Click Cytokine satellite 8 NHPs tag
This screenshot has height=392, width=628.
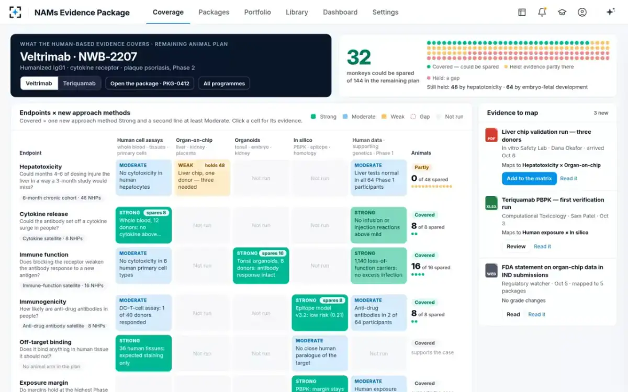pos(53,238)
